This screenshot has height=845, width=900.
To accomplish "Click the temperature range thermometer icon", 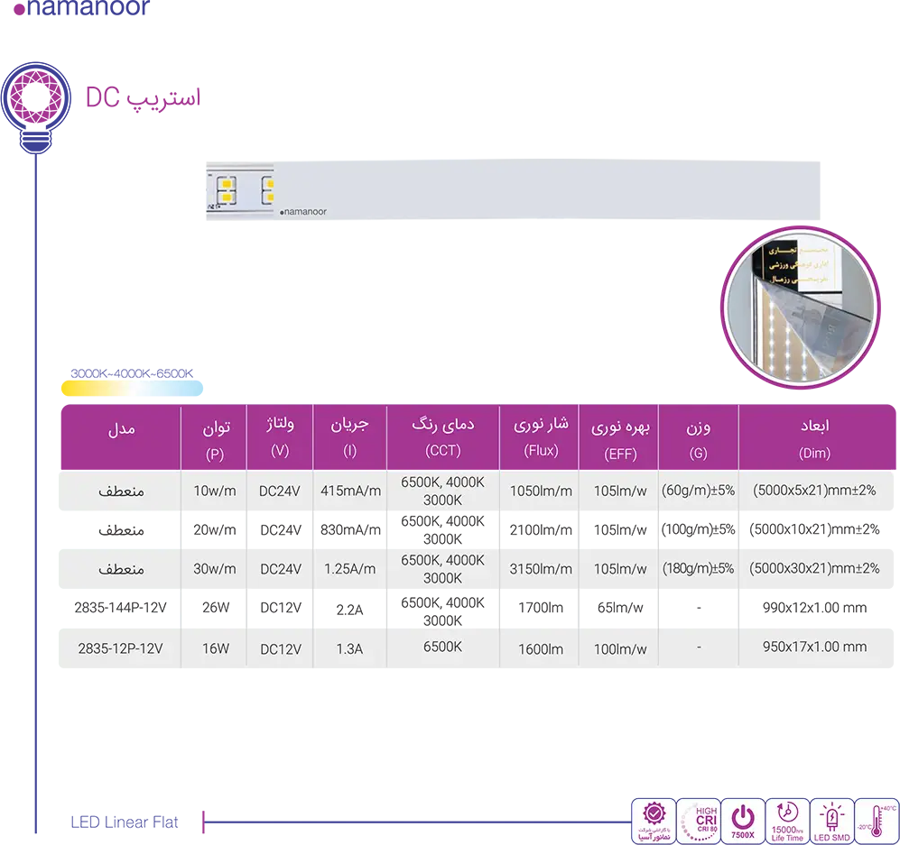I will coord(876,820).
